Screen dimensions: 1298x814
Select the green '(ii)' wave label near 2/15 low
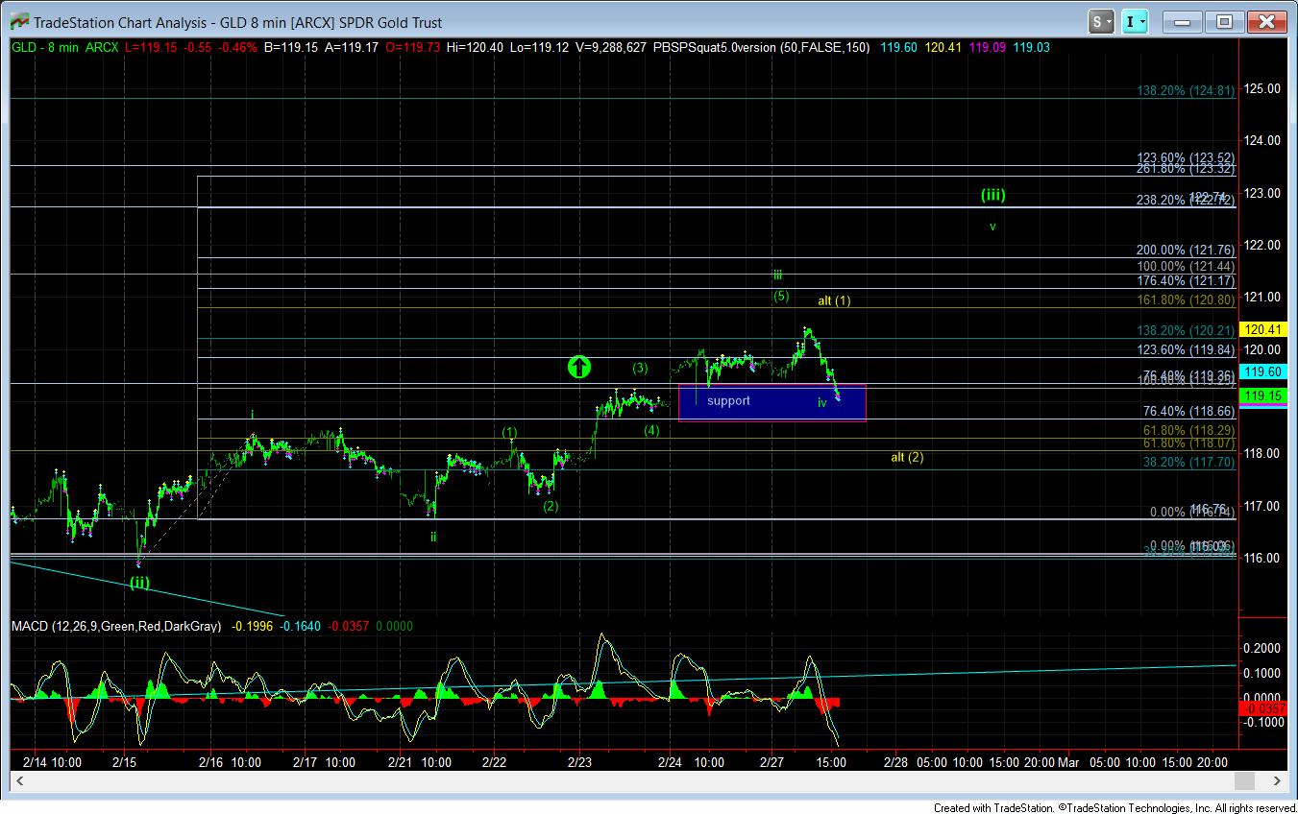[x=140, y=583]
